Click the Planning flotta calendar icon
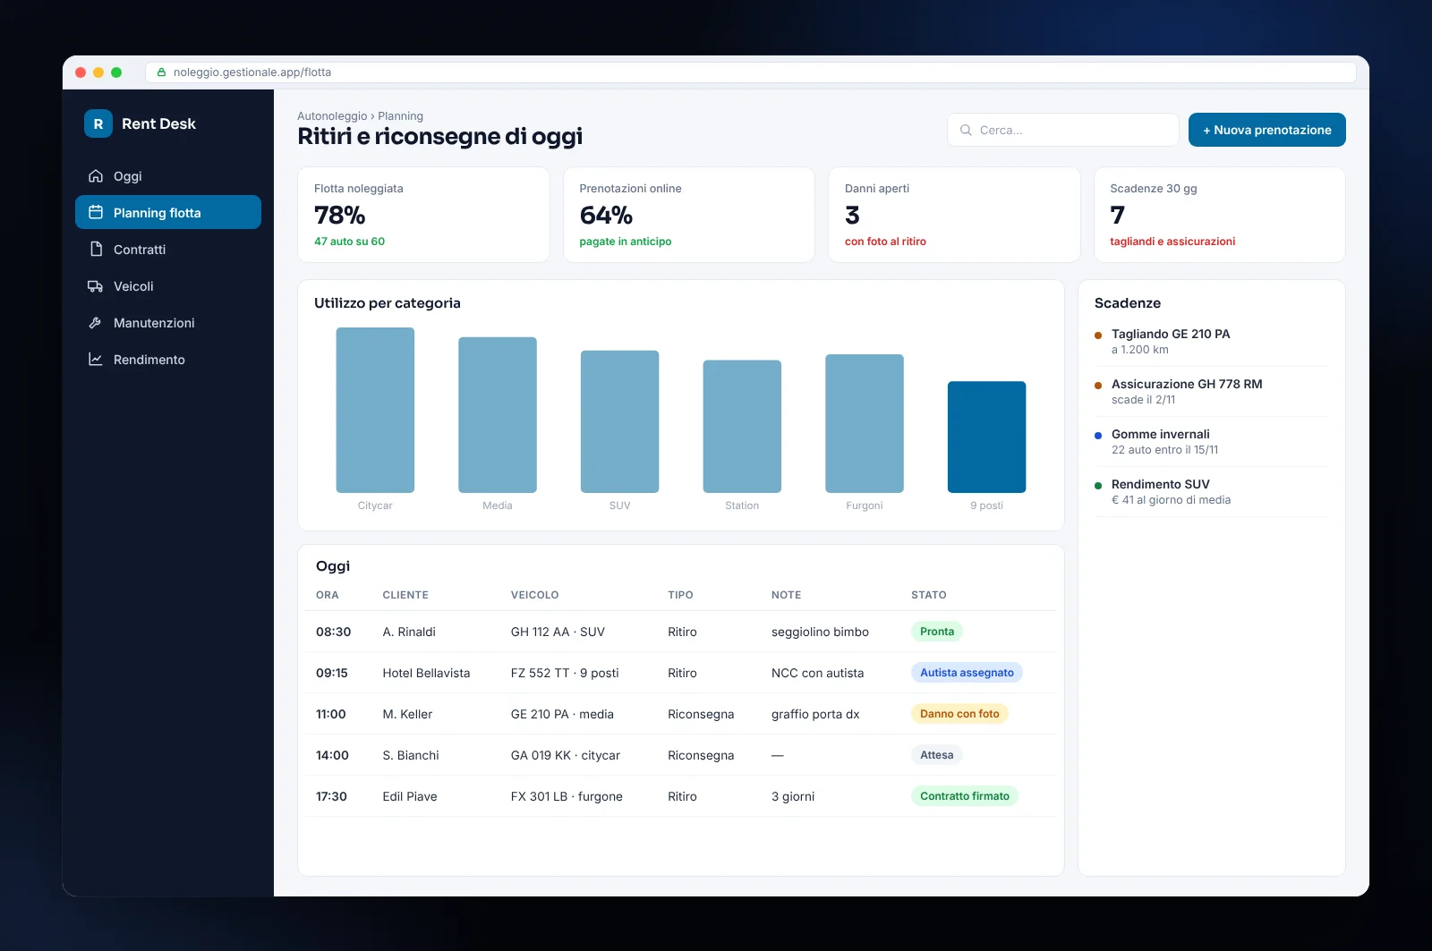The image size is (1432, 951). (x=96, y=213)
